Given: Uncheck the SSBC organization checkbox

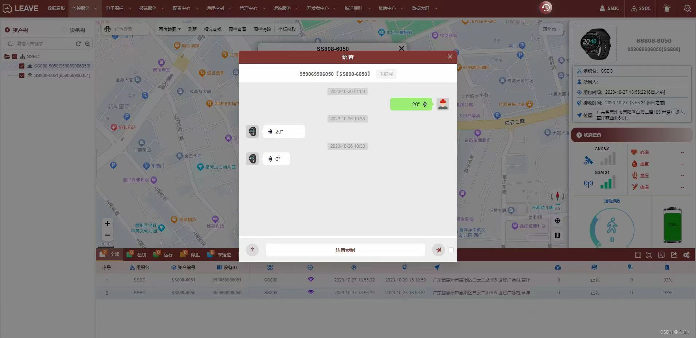Looking at the screenshot, I should click(x=15, y=57).
